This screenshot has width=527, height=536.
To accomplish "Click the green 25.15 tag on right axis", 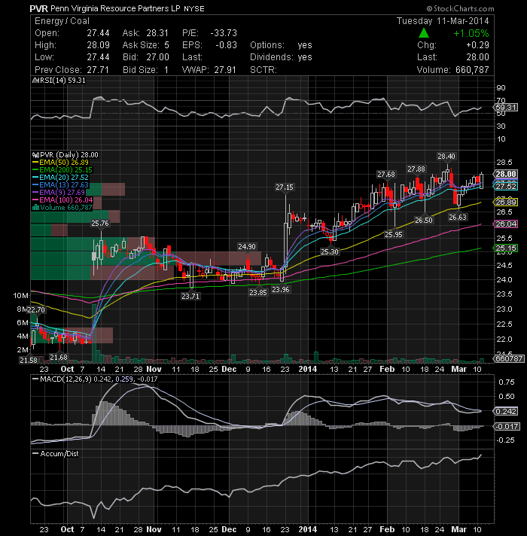I will pyautogui.click(x=506, y=248).
